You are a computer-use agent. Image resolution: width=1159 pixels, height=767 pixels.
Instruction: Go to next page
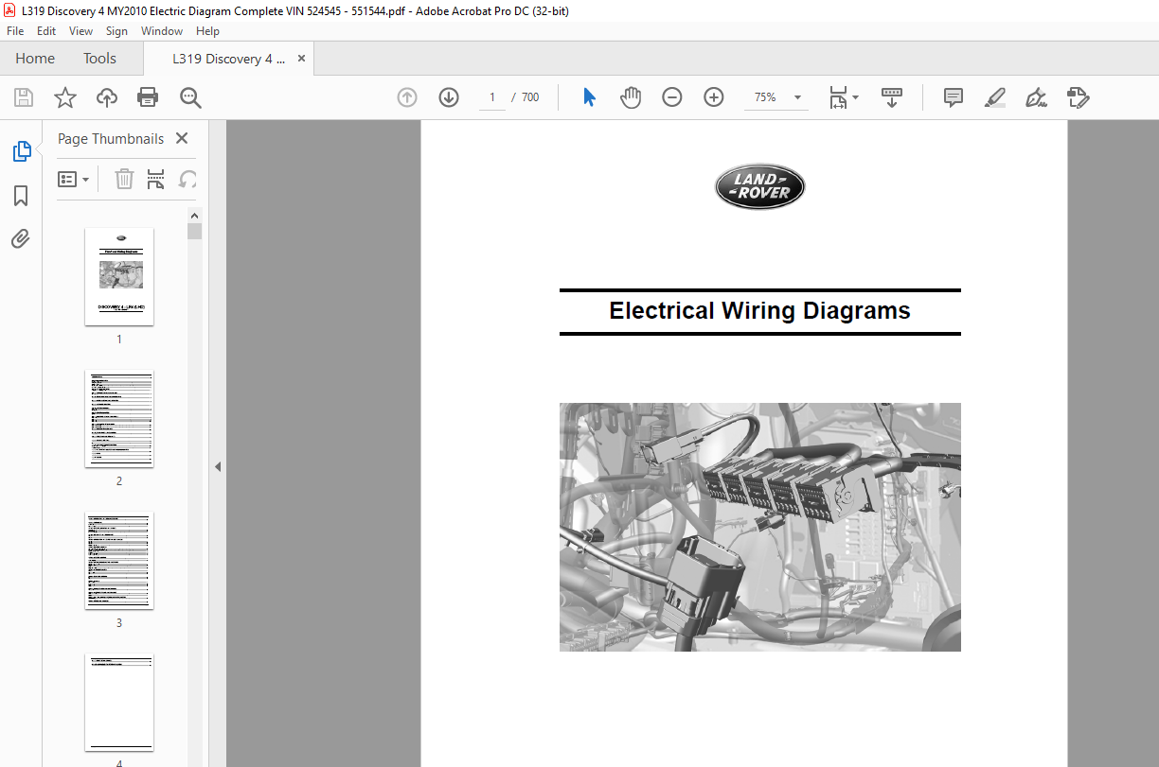449,97
